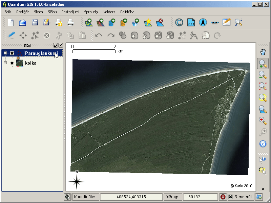Toggle visibility of kolka layer

tap(12, 63)
